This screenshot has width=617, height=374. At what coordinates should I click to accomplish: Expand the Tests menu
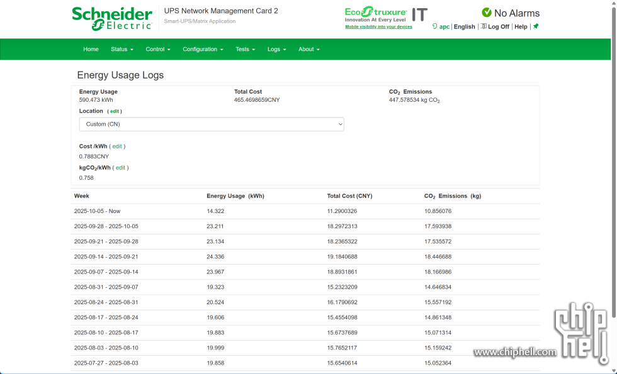(245, 49)
